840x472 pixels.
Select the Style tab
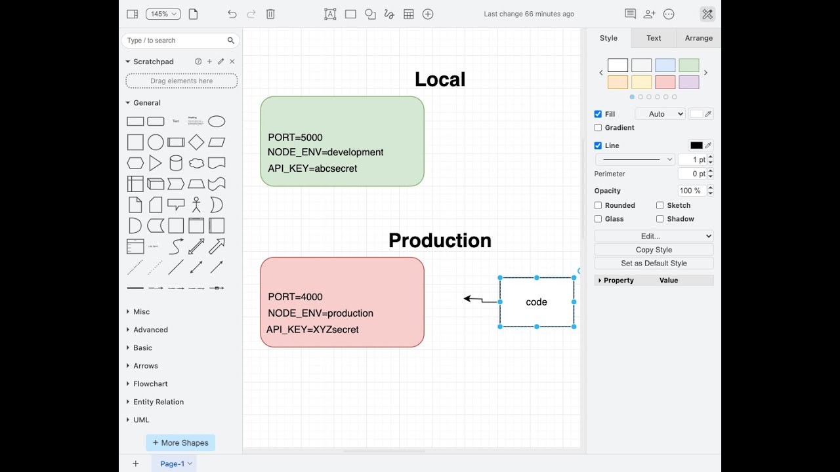608,38
